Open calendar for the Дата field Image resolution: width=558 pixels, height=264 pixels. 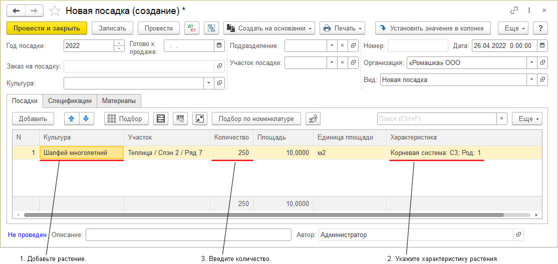542,45
